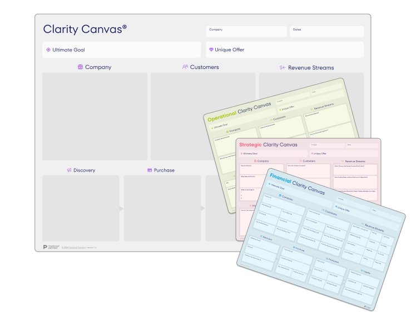Click the Dates field at the top
The width and height of the screenshot is (411, 319).
(x=326, y=31)
